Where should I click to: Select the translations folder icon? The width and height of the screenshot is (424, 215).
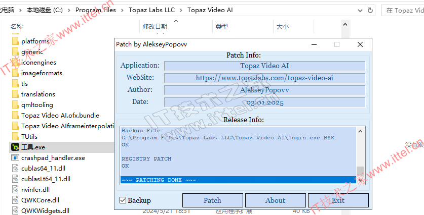point(15,94)
